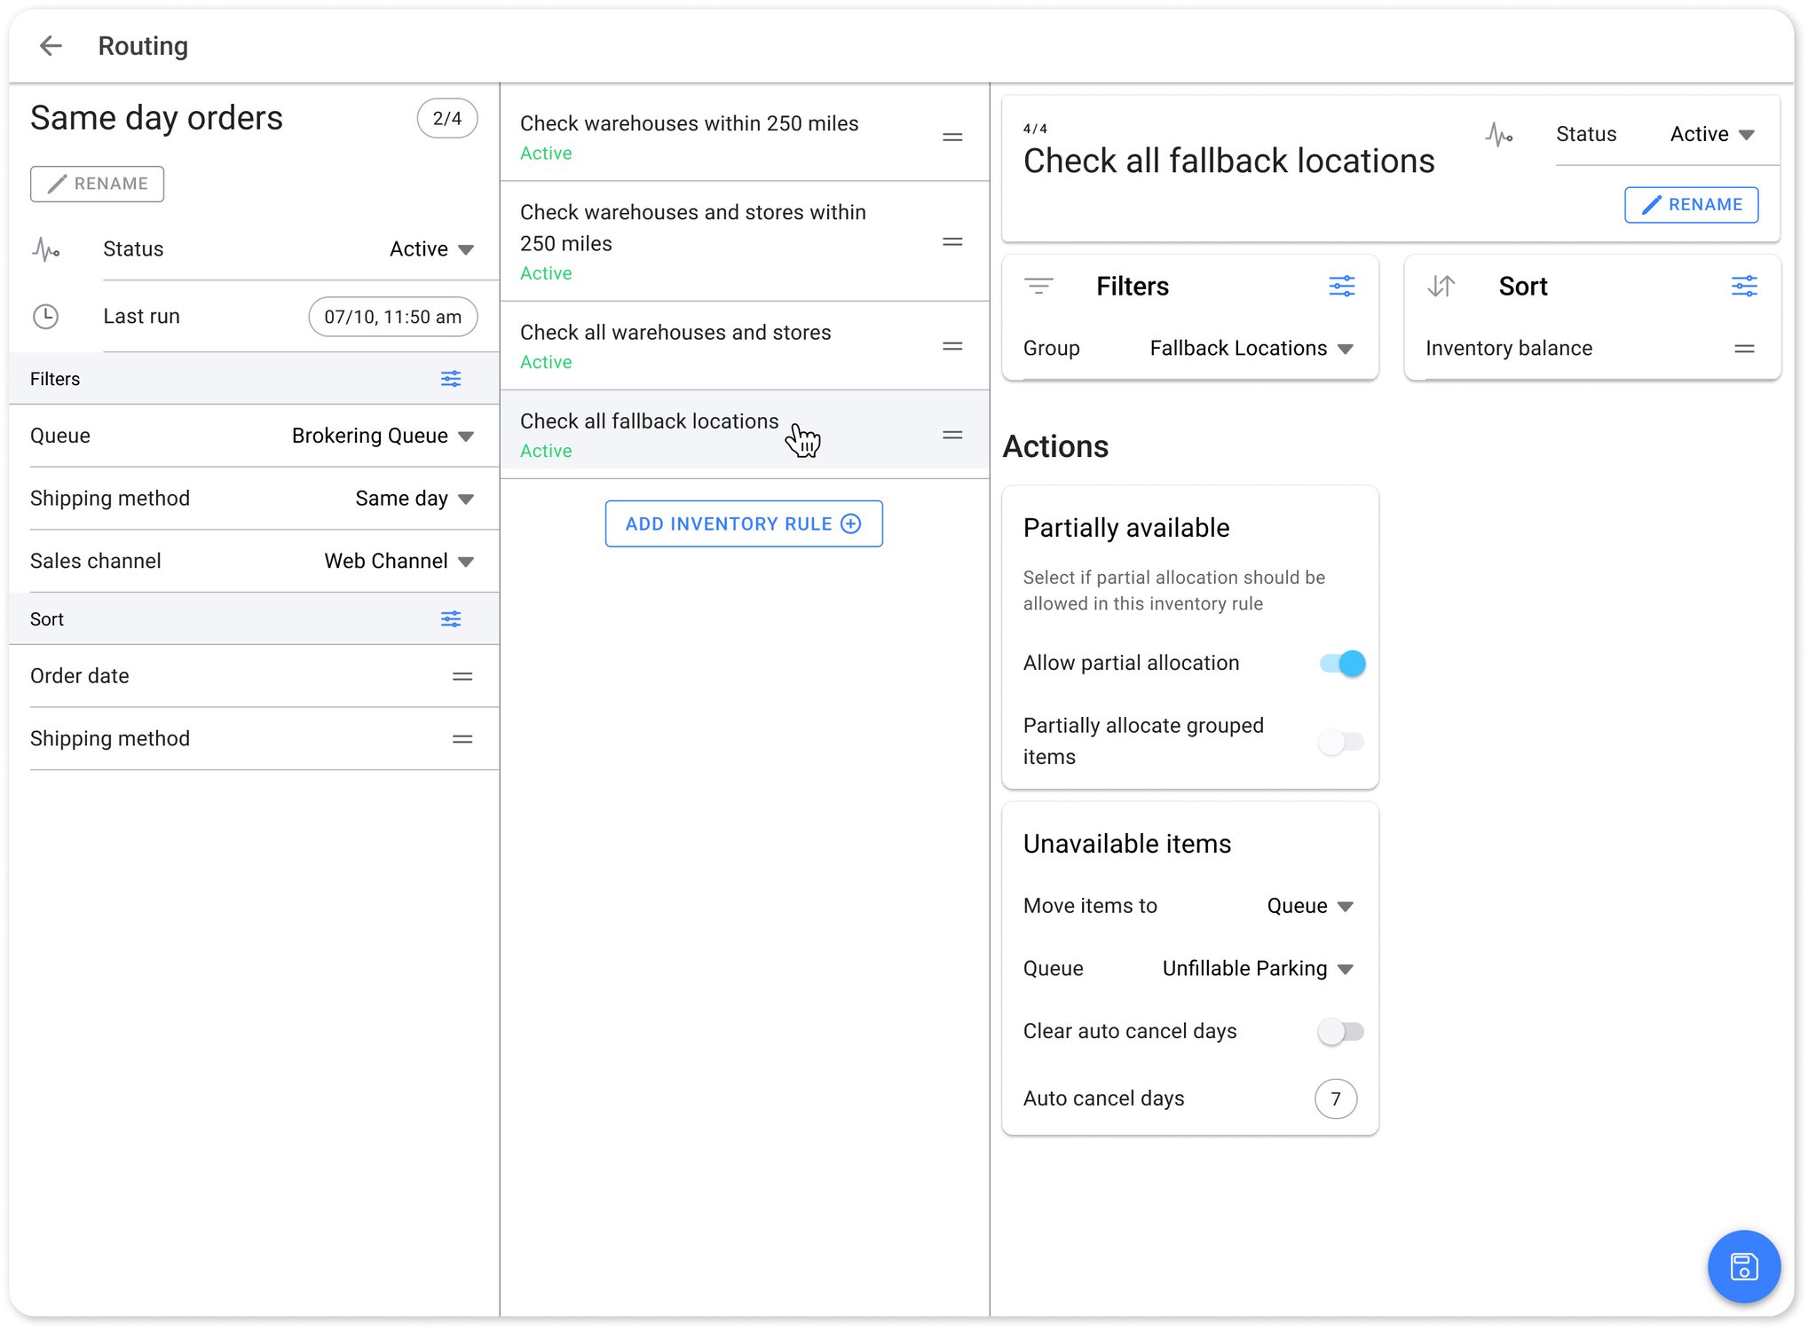This screenshot has height=1330, width=1808.
Task: Click the reorder handle for Check all warehouses and stores
Action: pos(952,346)
